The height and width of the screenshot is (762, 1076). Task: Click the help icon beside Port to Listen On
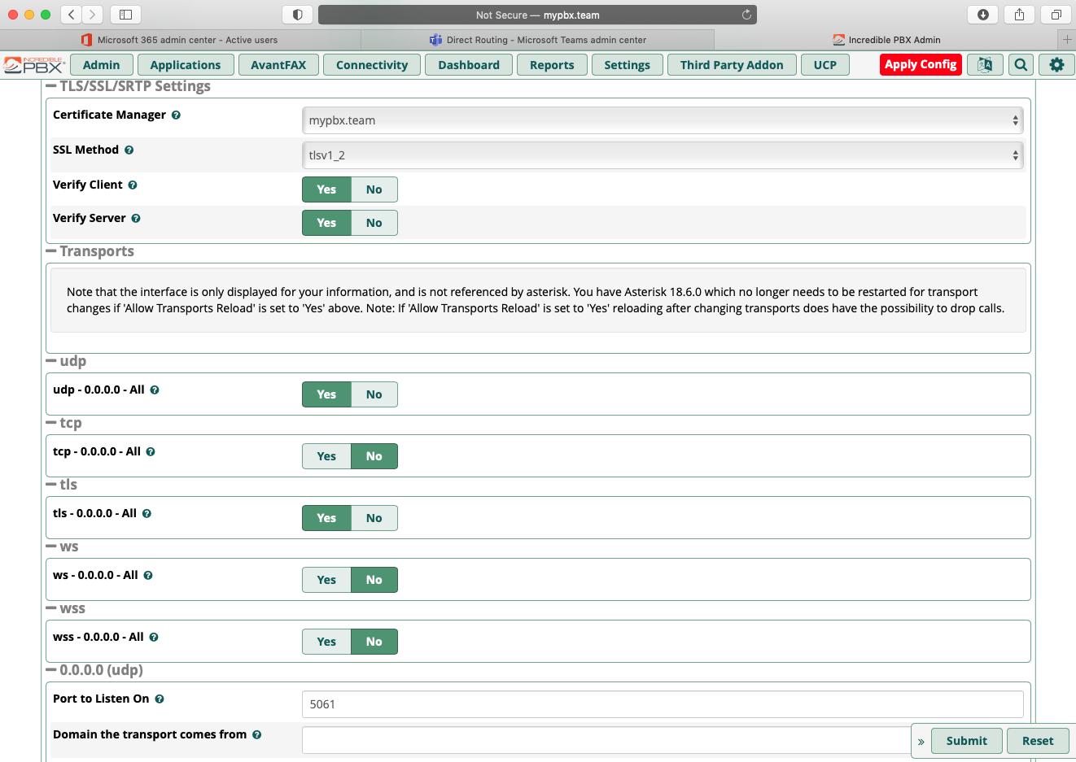click(160, 699)
